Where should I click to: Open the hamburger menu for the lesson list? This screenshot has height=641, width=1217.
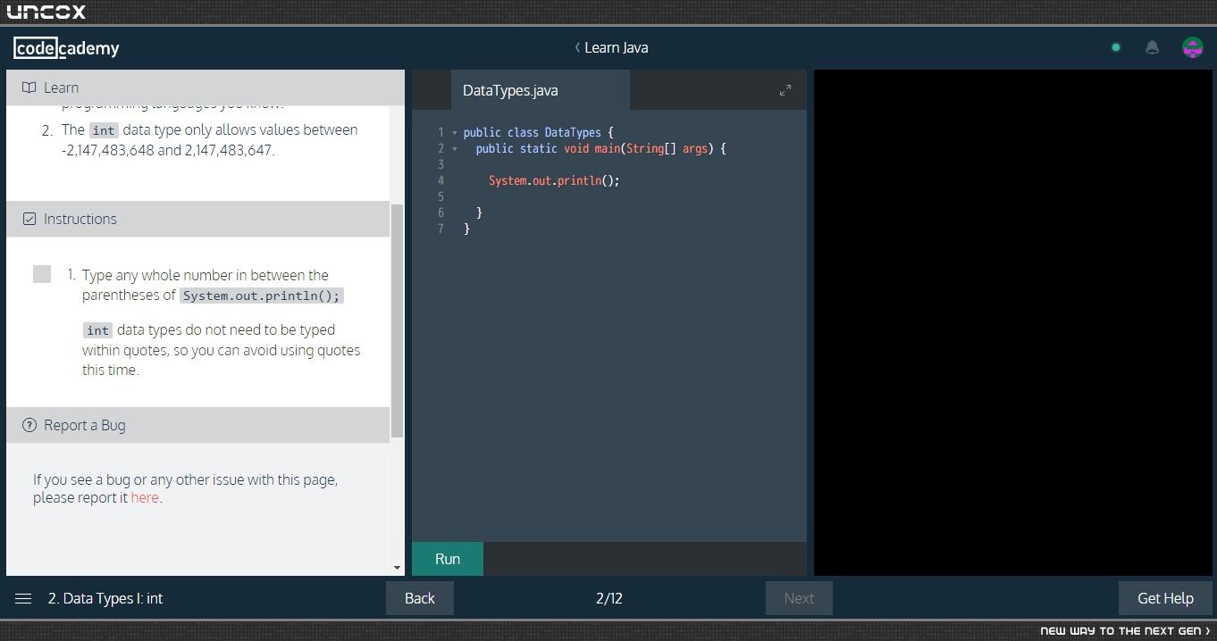tap(24, 598)
